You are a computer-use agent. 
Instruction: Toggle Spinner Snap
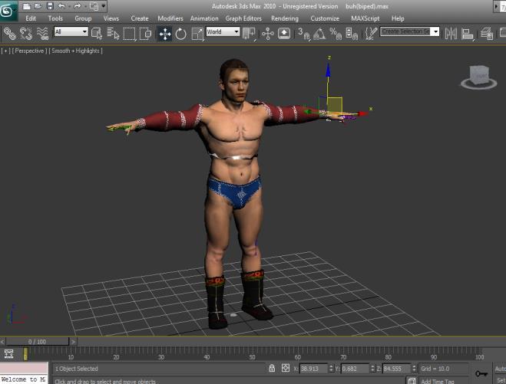click(352, 34)
